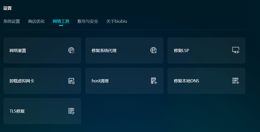
Task: Switch to the 系统设置 tab
Action: [12, 21]
